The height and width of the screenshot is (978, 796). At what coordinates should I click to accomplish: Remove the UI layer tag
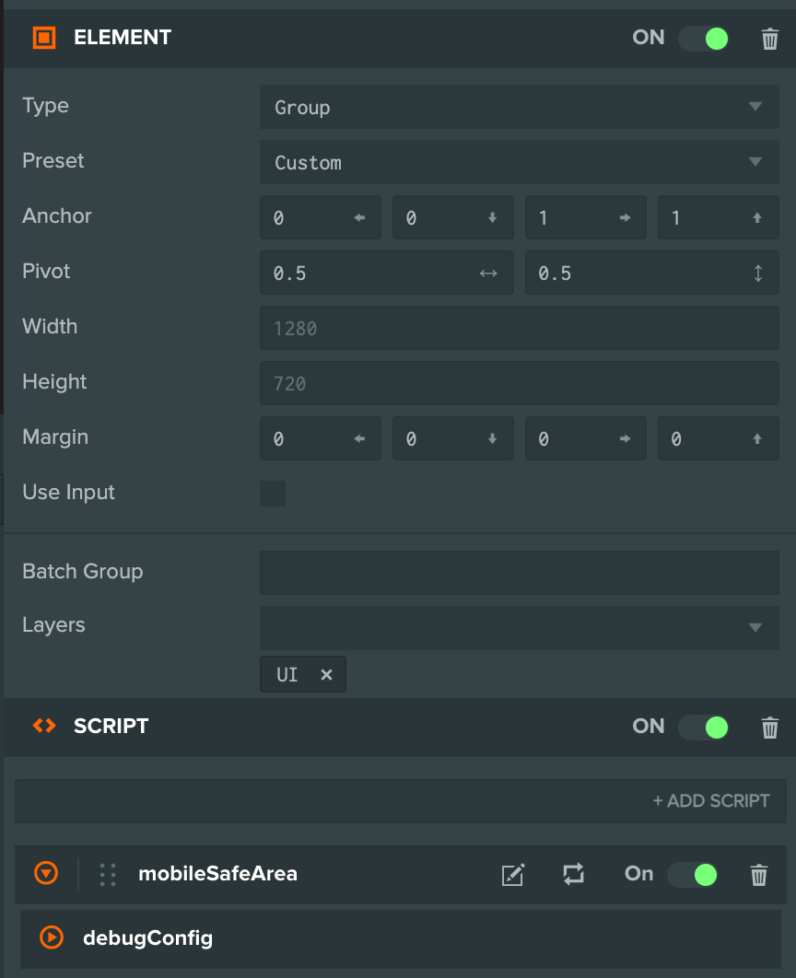click(325, 674)
